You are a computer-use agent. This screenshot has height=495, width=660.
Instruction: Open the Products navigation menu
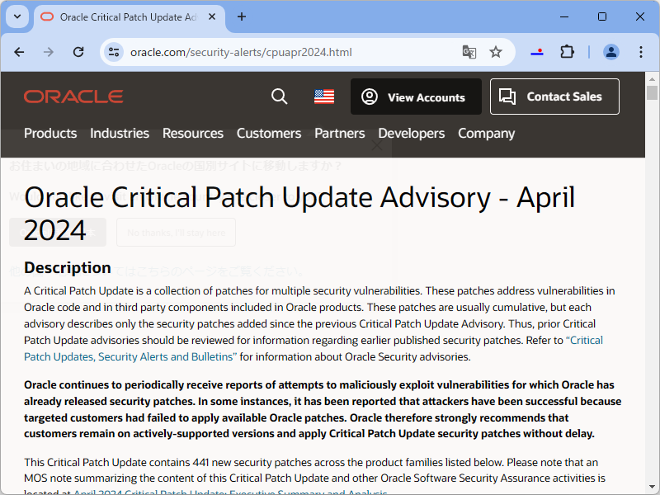click(x=50, y=133)
